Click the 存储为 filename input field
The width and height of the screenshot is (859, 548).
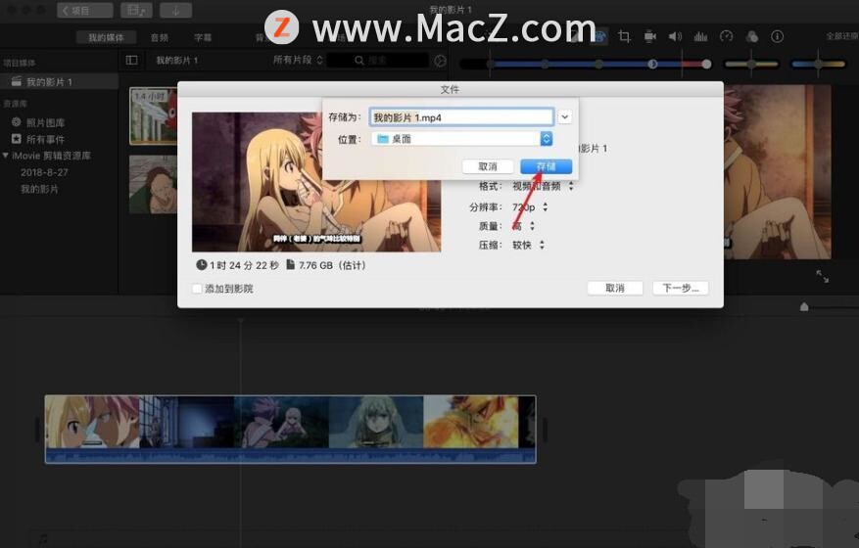[x=461, y=117]
